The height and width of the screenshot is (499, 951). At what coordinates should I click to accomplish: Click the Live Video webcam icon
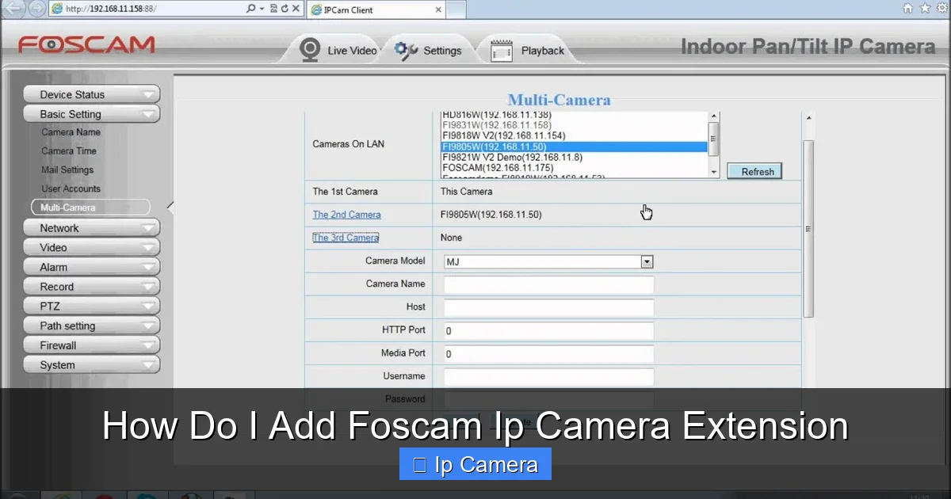(309, 49)
